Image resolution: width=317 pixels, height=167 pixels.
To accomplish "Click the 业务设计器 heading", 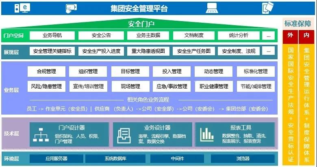I will [157, 128].
